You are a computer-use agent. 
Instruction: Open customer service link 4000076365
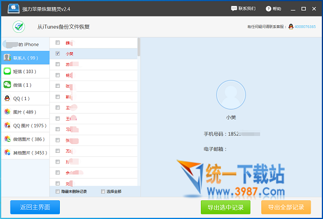[305, 27]
